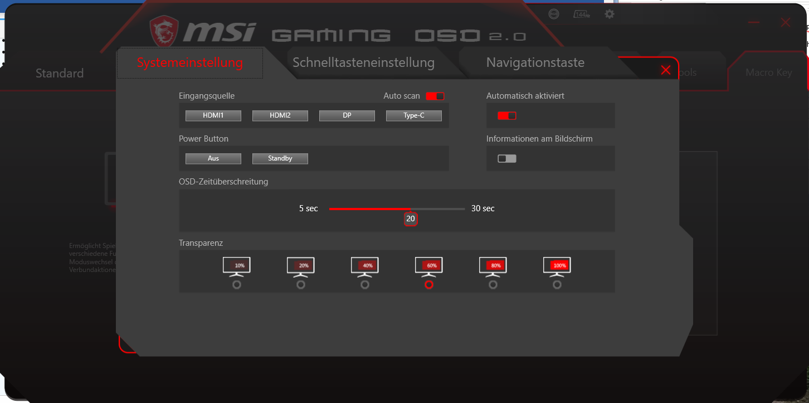Choose the 40% transparency radio button
809x403 pixels.
point(364,284)
